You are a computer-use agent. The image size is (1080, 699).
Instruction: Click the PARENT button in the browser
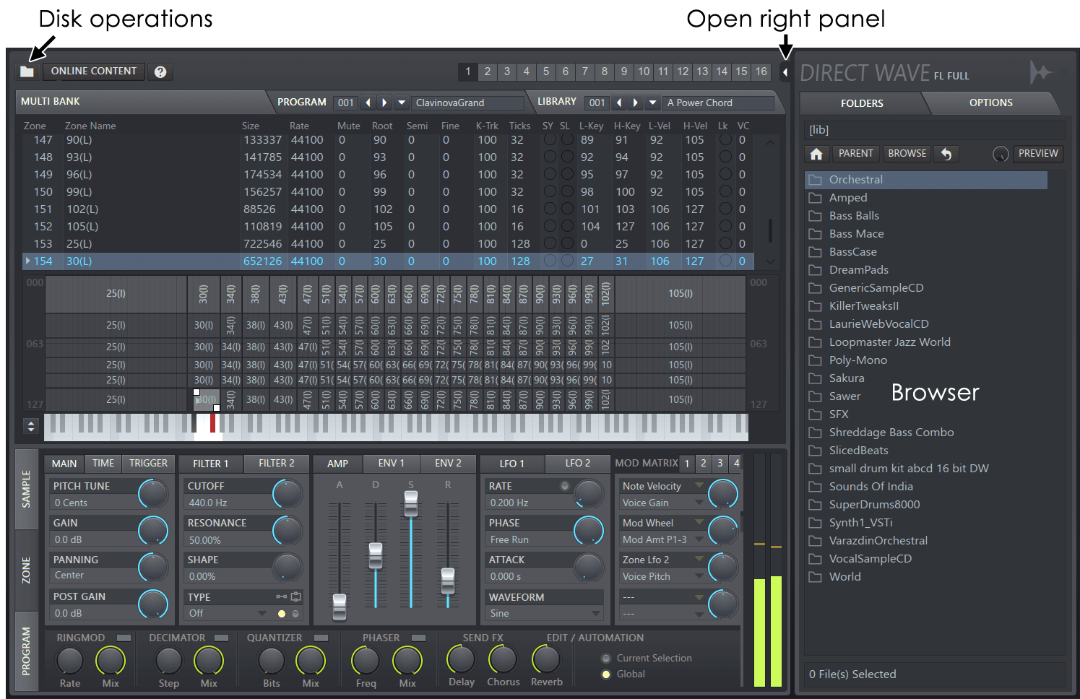856,154
